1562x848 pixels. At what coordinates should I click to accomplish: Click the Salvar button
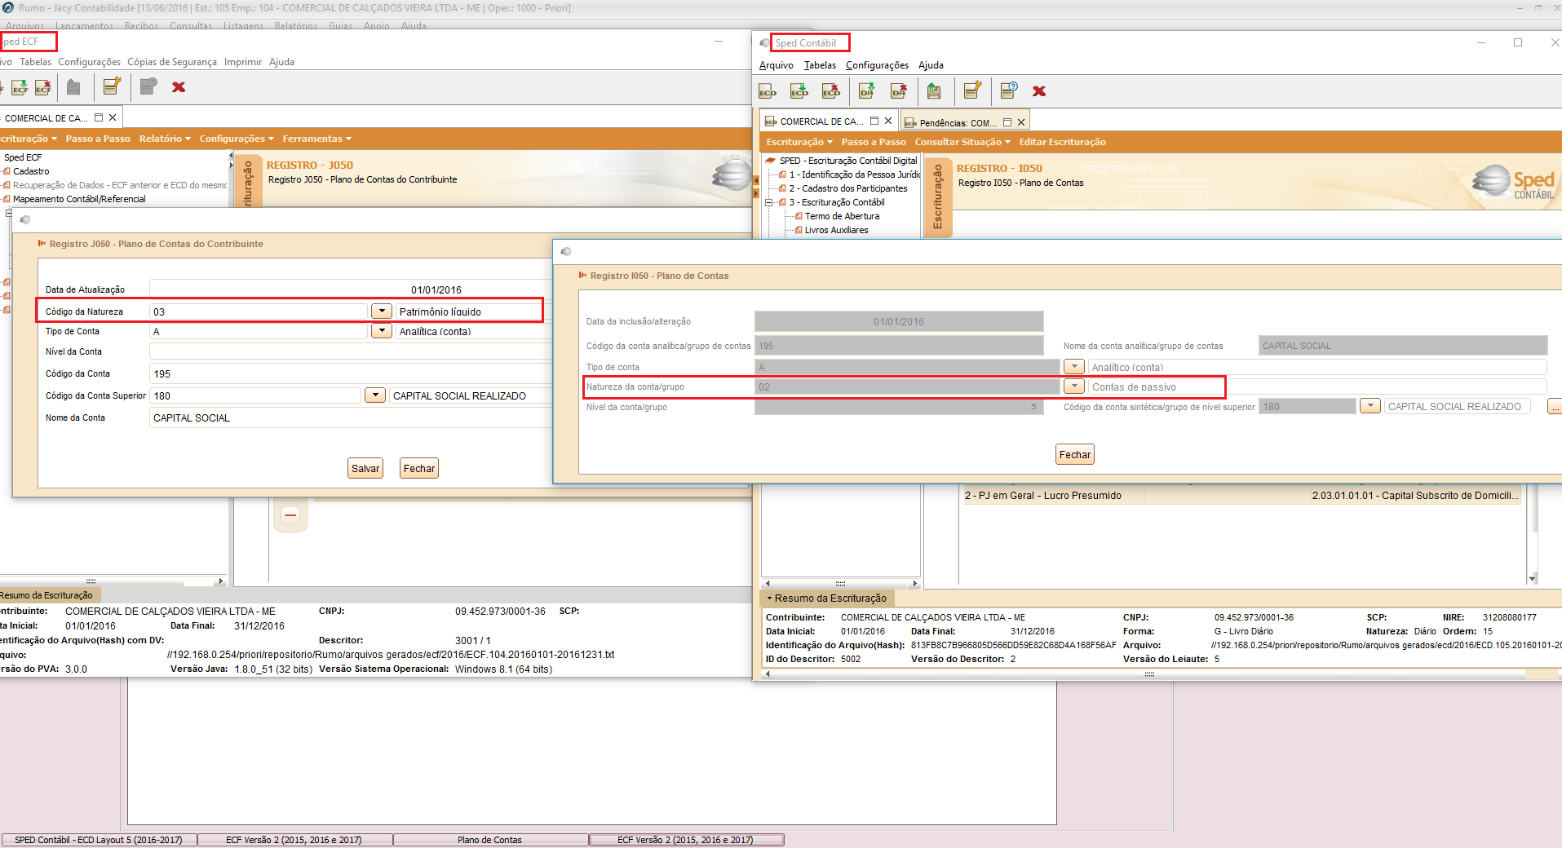point(365,468)
